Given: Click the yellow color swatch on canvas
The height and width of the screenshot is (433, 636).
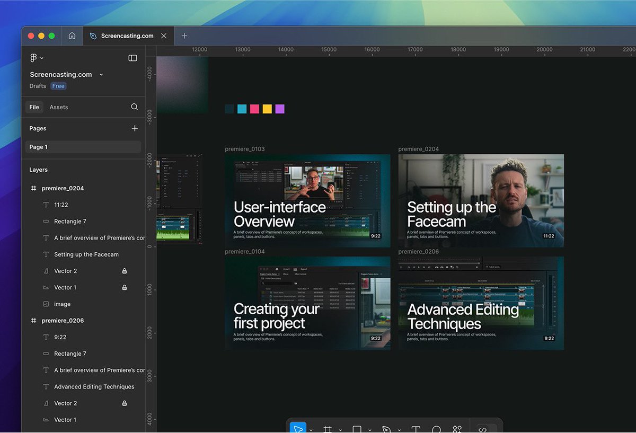Looking at the screenshot, I should click(x=267, y=109).
